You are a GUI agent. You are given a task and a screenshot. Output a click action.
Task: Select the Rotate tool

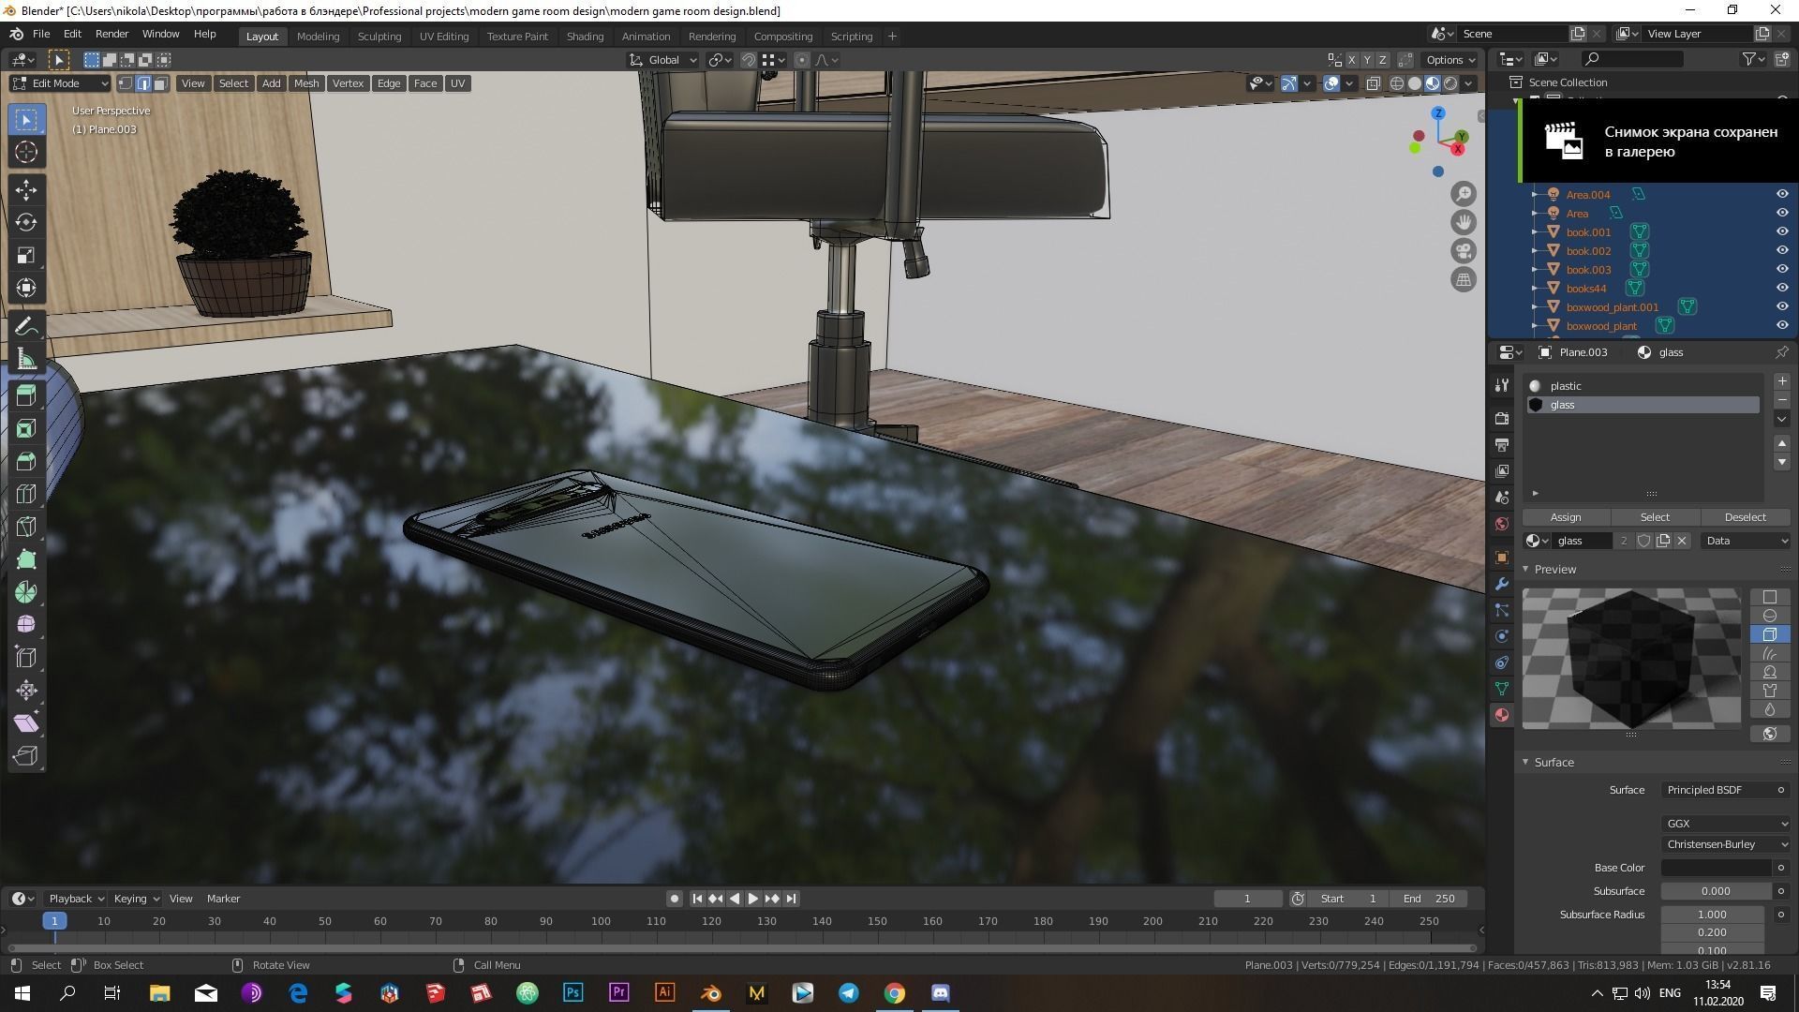[x=26, y=222]
